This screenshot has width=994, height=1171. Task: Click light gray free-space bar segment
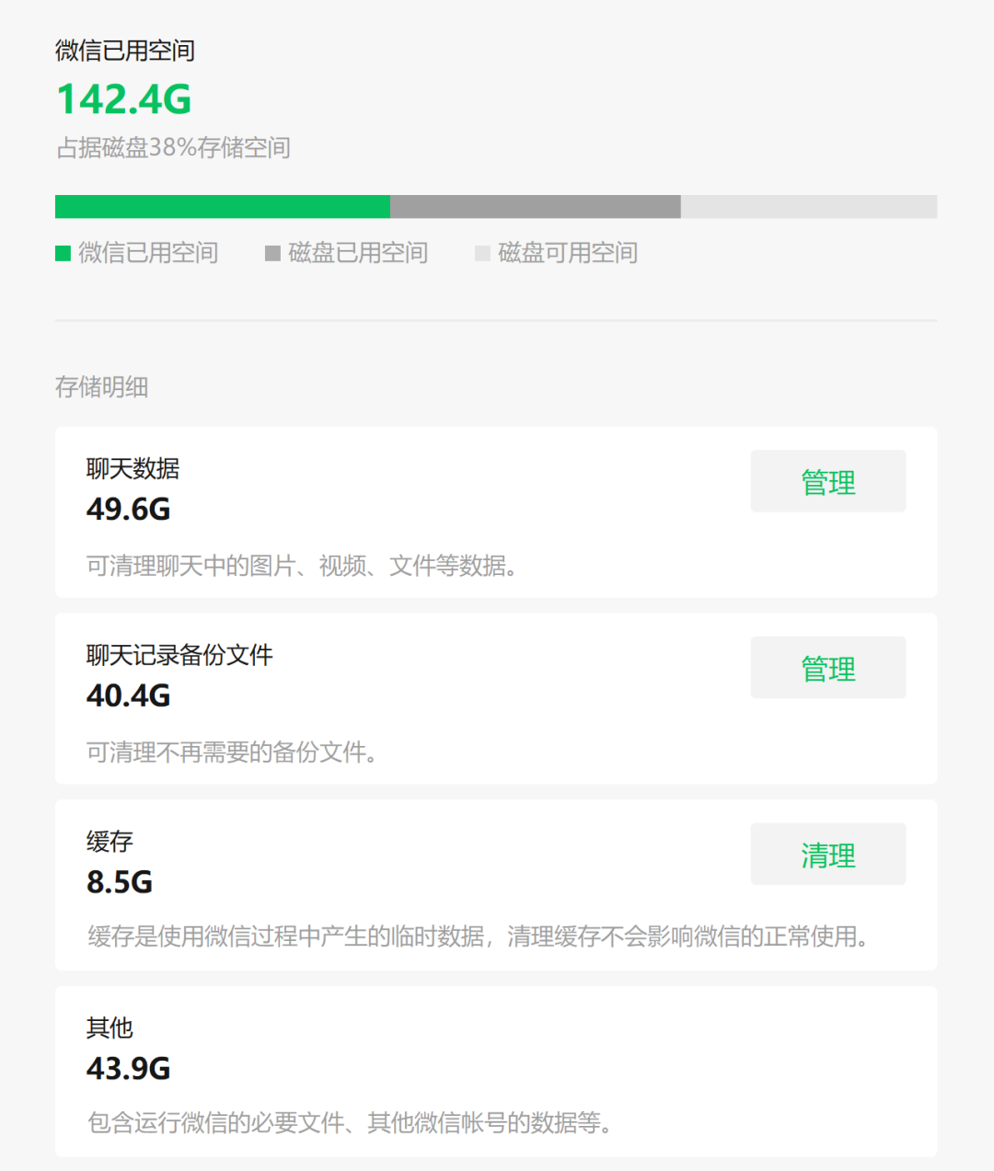pos(808,206)
